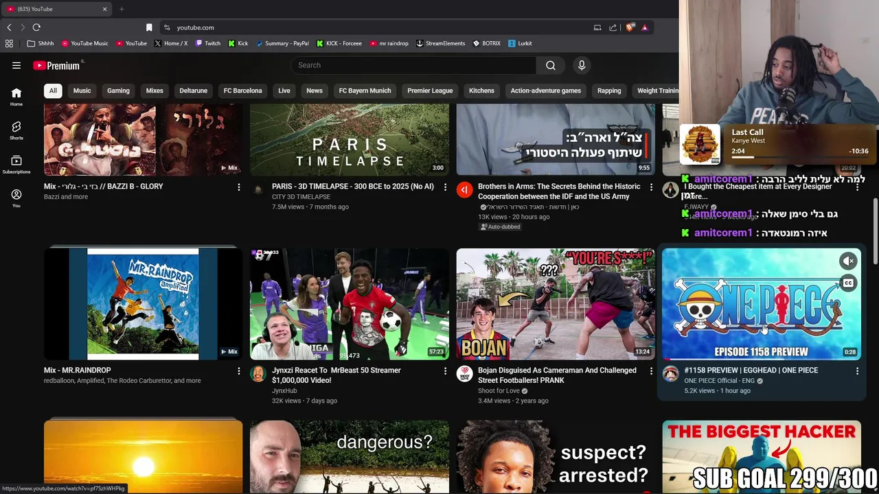Screen dimensions: 879x494
Task: Click the address bar URL
Action: (195, 27)
